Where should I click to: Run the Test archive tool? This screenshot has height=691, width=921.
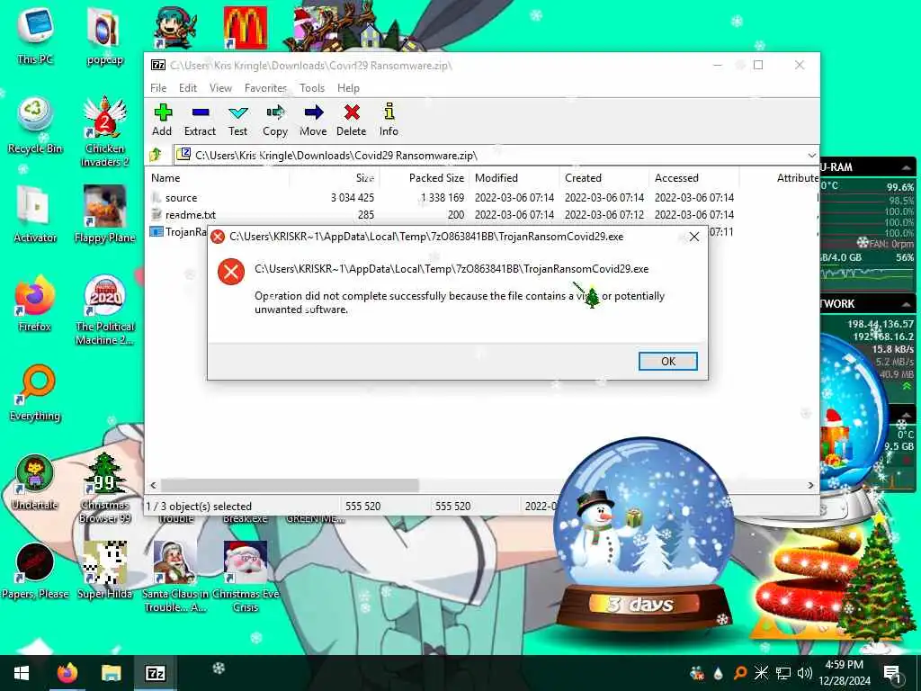coord(237,121)
